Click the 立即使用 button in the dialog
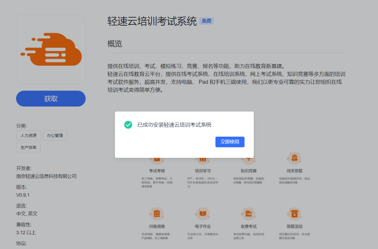Screen dimensions: 378x249 230,142
